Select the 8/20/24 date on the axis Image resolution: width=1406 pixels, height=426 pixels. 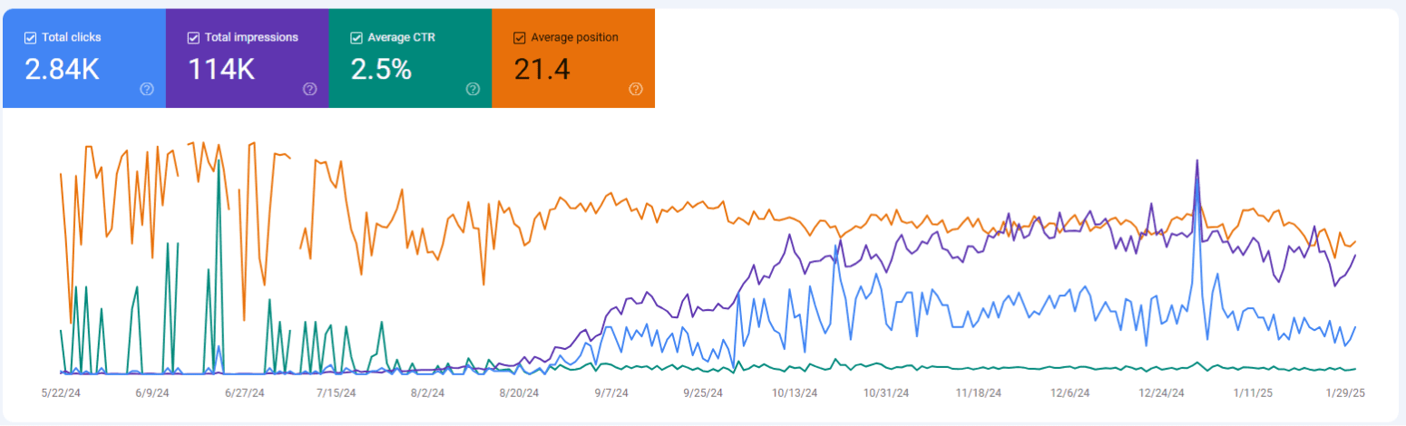coord(518,393)
